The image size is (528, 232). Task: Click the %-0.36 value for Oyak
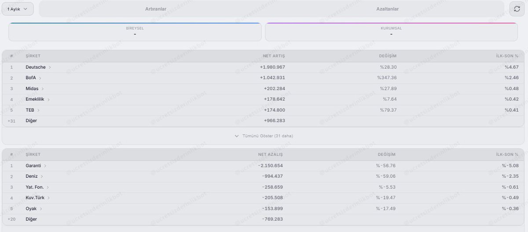[510, 209]
